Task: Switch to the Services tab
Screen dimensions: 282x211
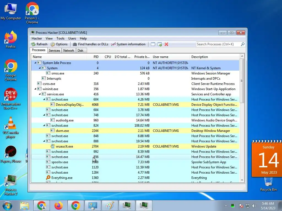Action: pos(54,51)
